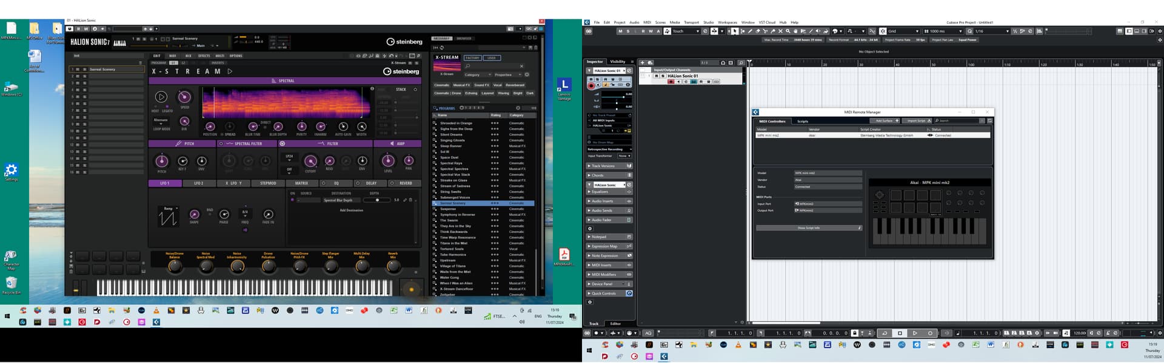The height and width of the screenshot is (363, 1164).
Task: Open the STEPMOD tab
Action: coord(268,183)
